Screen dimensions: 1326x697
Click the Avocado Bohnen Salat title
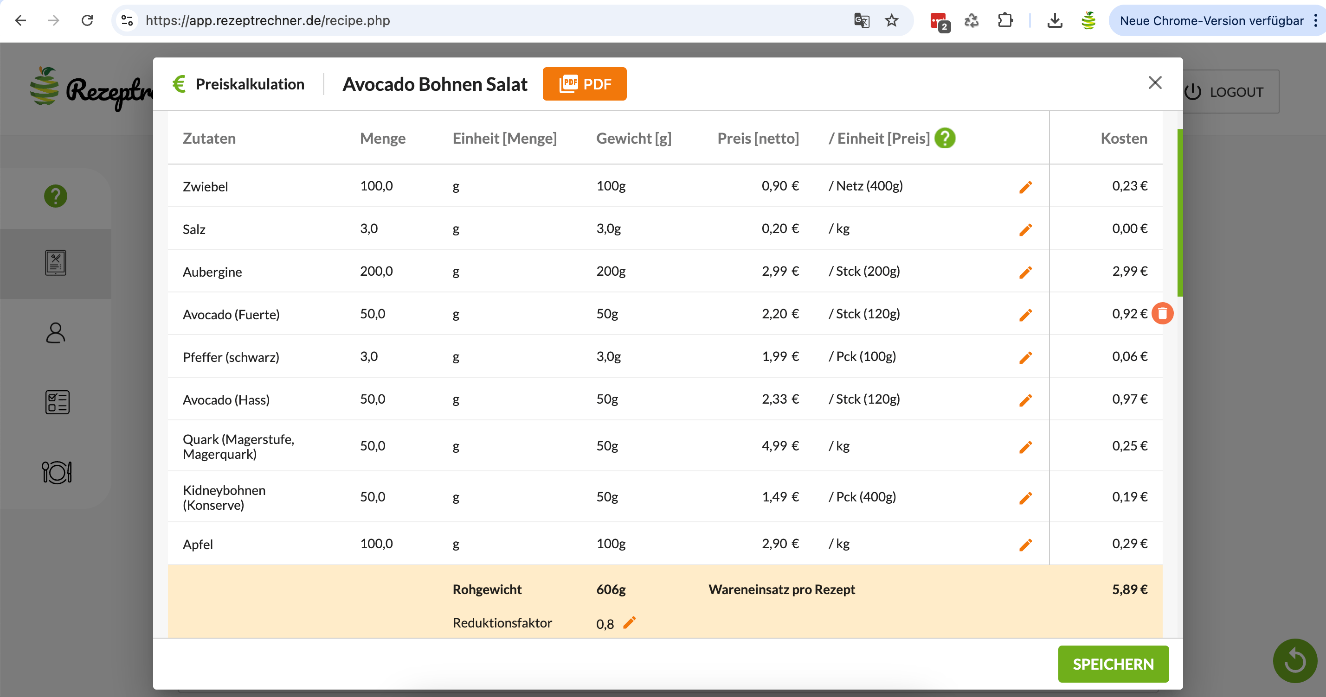[435, 84]
